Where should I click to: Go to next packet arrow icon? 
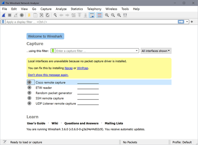pyautogui.click(x=67, y=15)
